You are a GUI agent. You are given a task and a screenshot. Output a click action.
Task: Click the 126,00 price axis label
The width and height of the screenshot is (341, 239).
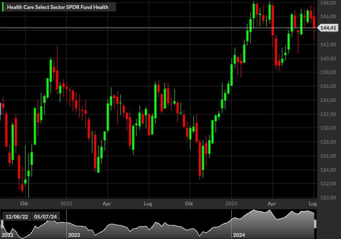pos(328,156)
